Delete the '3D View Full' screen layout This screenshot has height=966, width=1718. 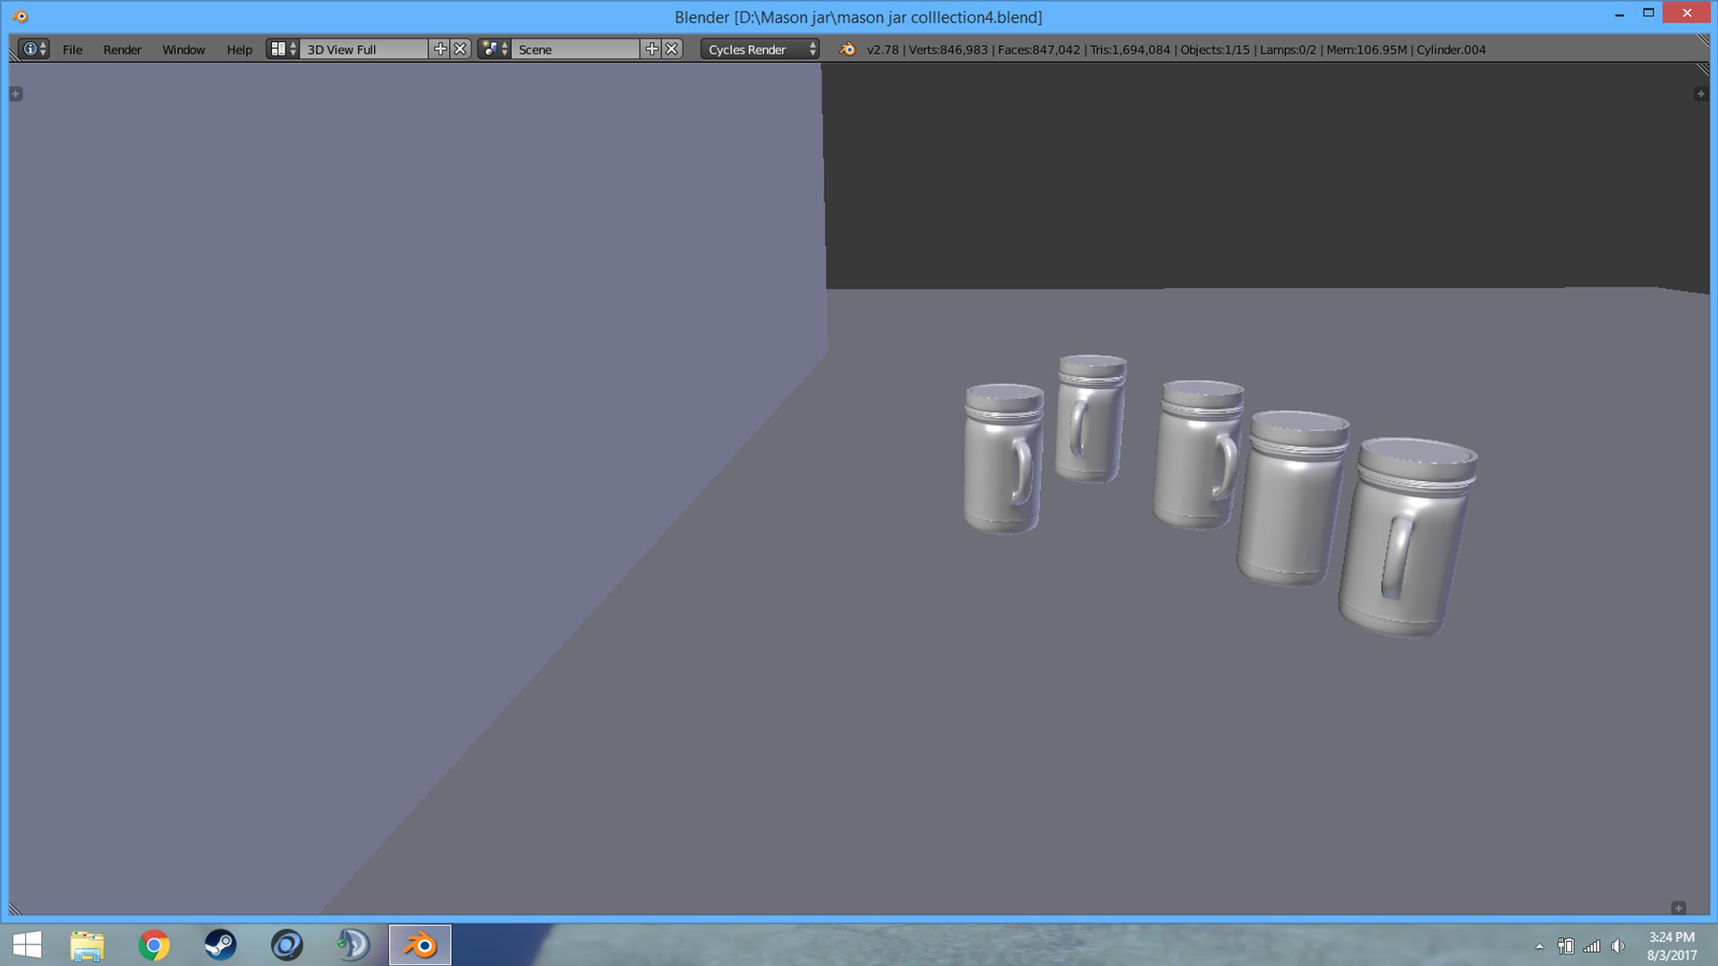coord(460,49)
